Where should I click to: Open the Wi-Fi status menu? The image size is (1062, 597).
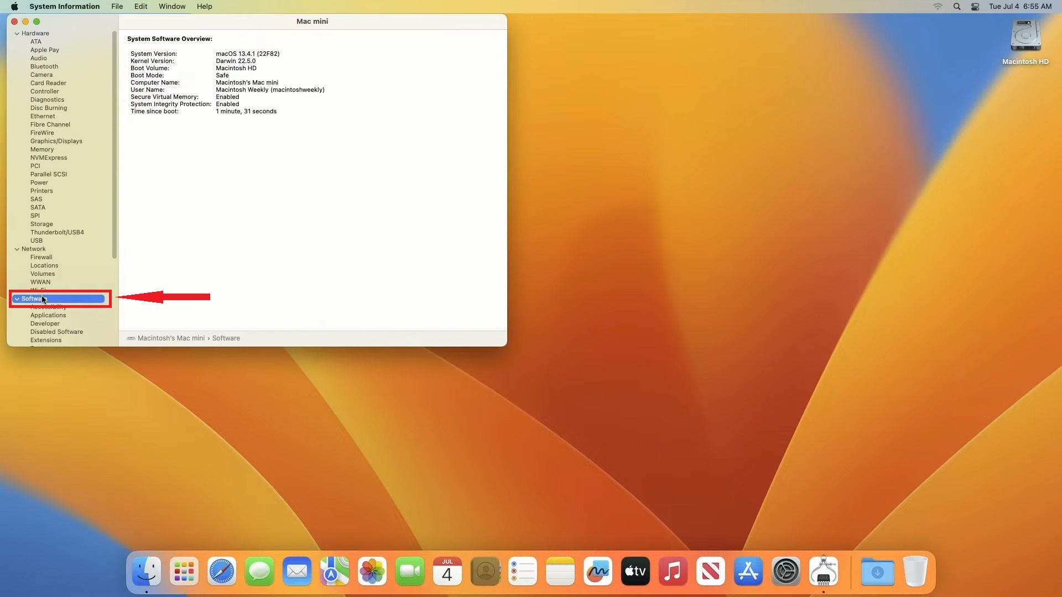(938, 6)
